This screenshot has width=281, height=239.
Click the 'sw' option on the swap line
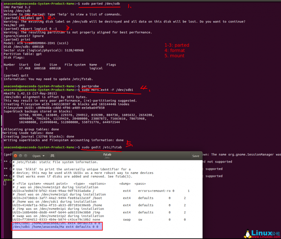tap(140, 220)
